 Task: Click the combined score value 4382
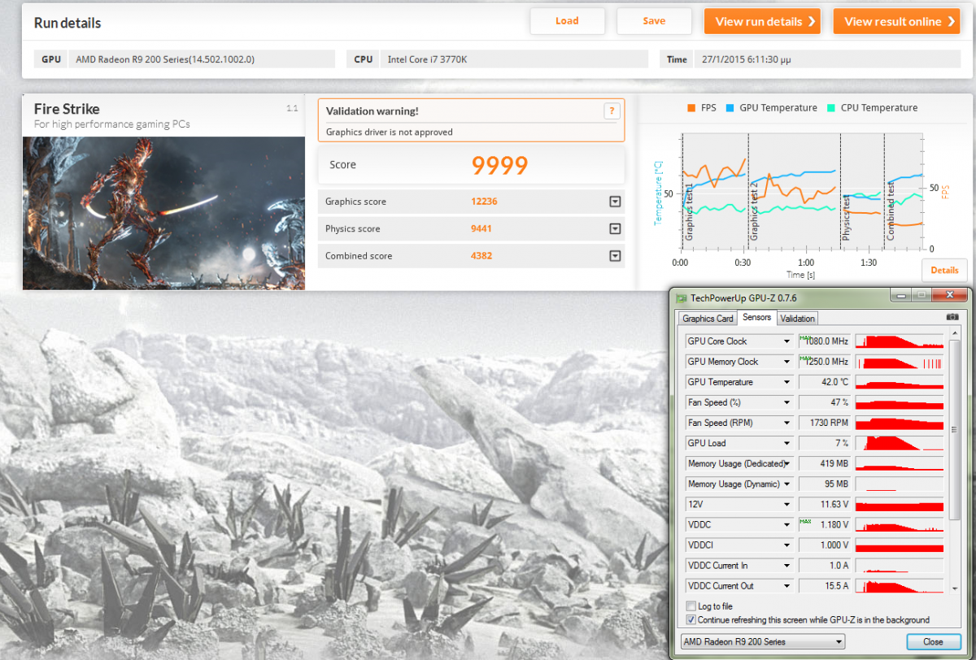(481, 255)
